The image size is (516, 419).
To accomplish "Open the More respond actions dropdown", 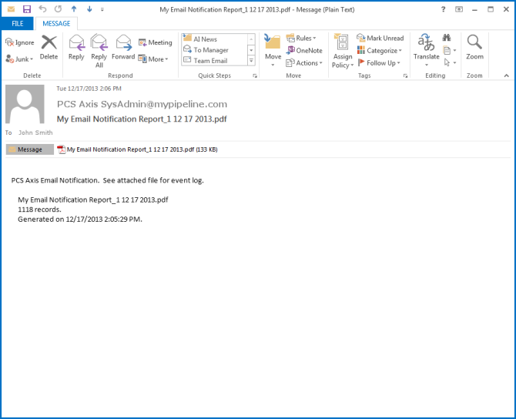I will click(x=153, y=59).
